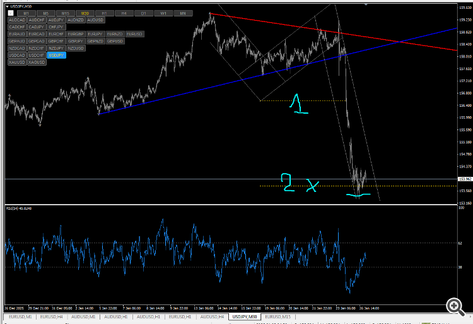Viewport: 473px width, 324px height.
Task: Click the 26 Dec 2025 date label
Action: [14, 308]
